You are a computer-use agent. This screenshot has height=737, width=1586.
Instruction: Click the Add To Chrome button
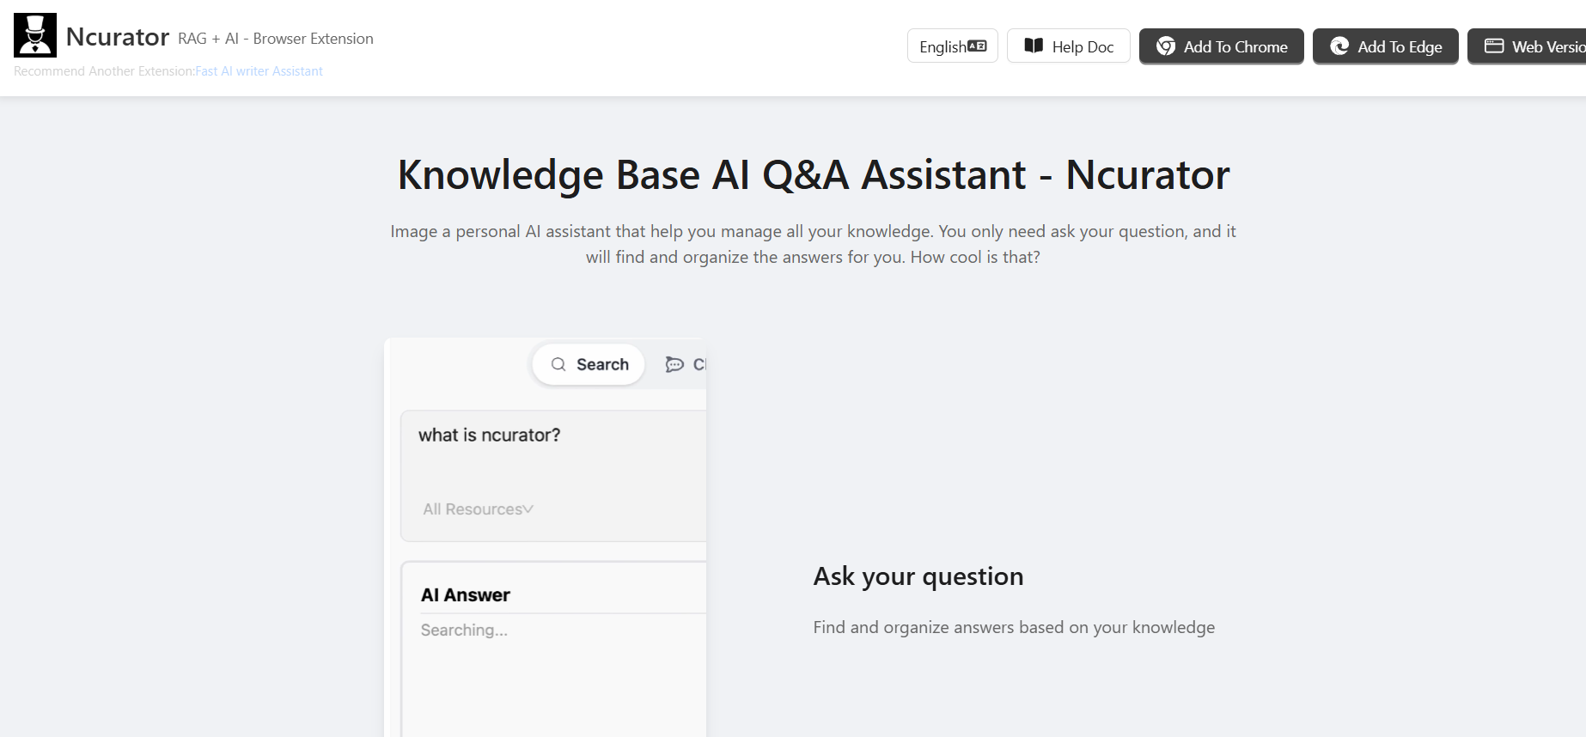pyautogui.click(x=1221, y=46)
